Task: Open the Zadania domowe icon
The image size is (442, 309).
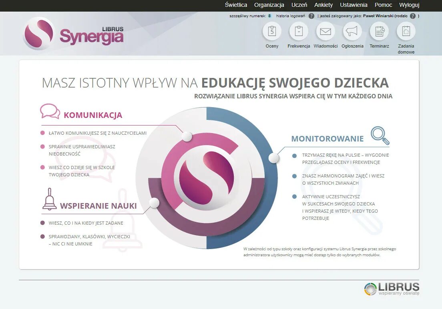Action: (406, 31)
